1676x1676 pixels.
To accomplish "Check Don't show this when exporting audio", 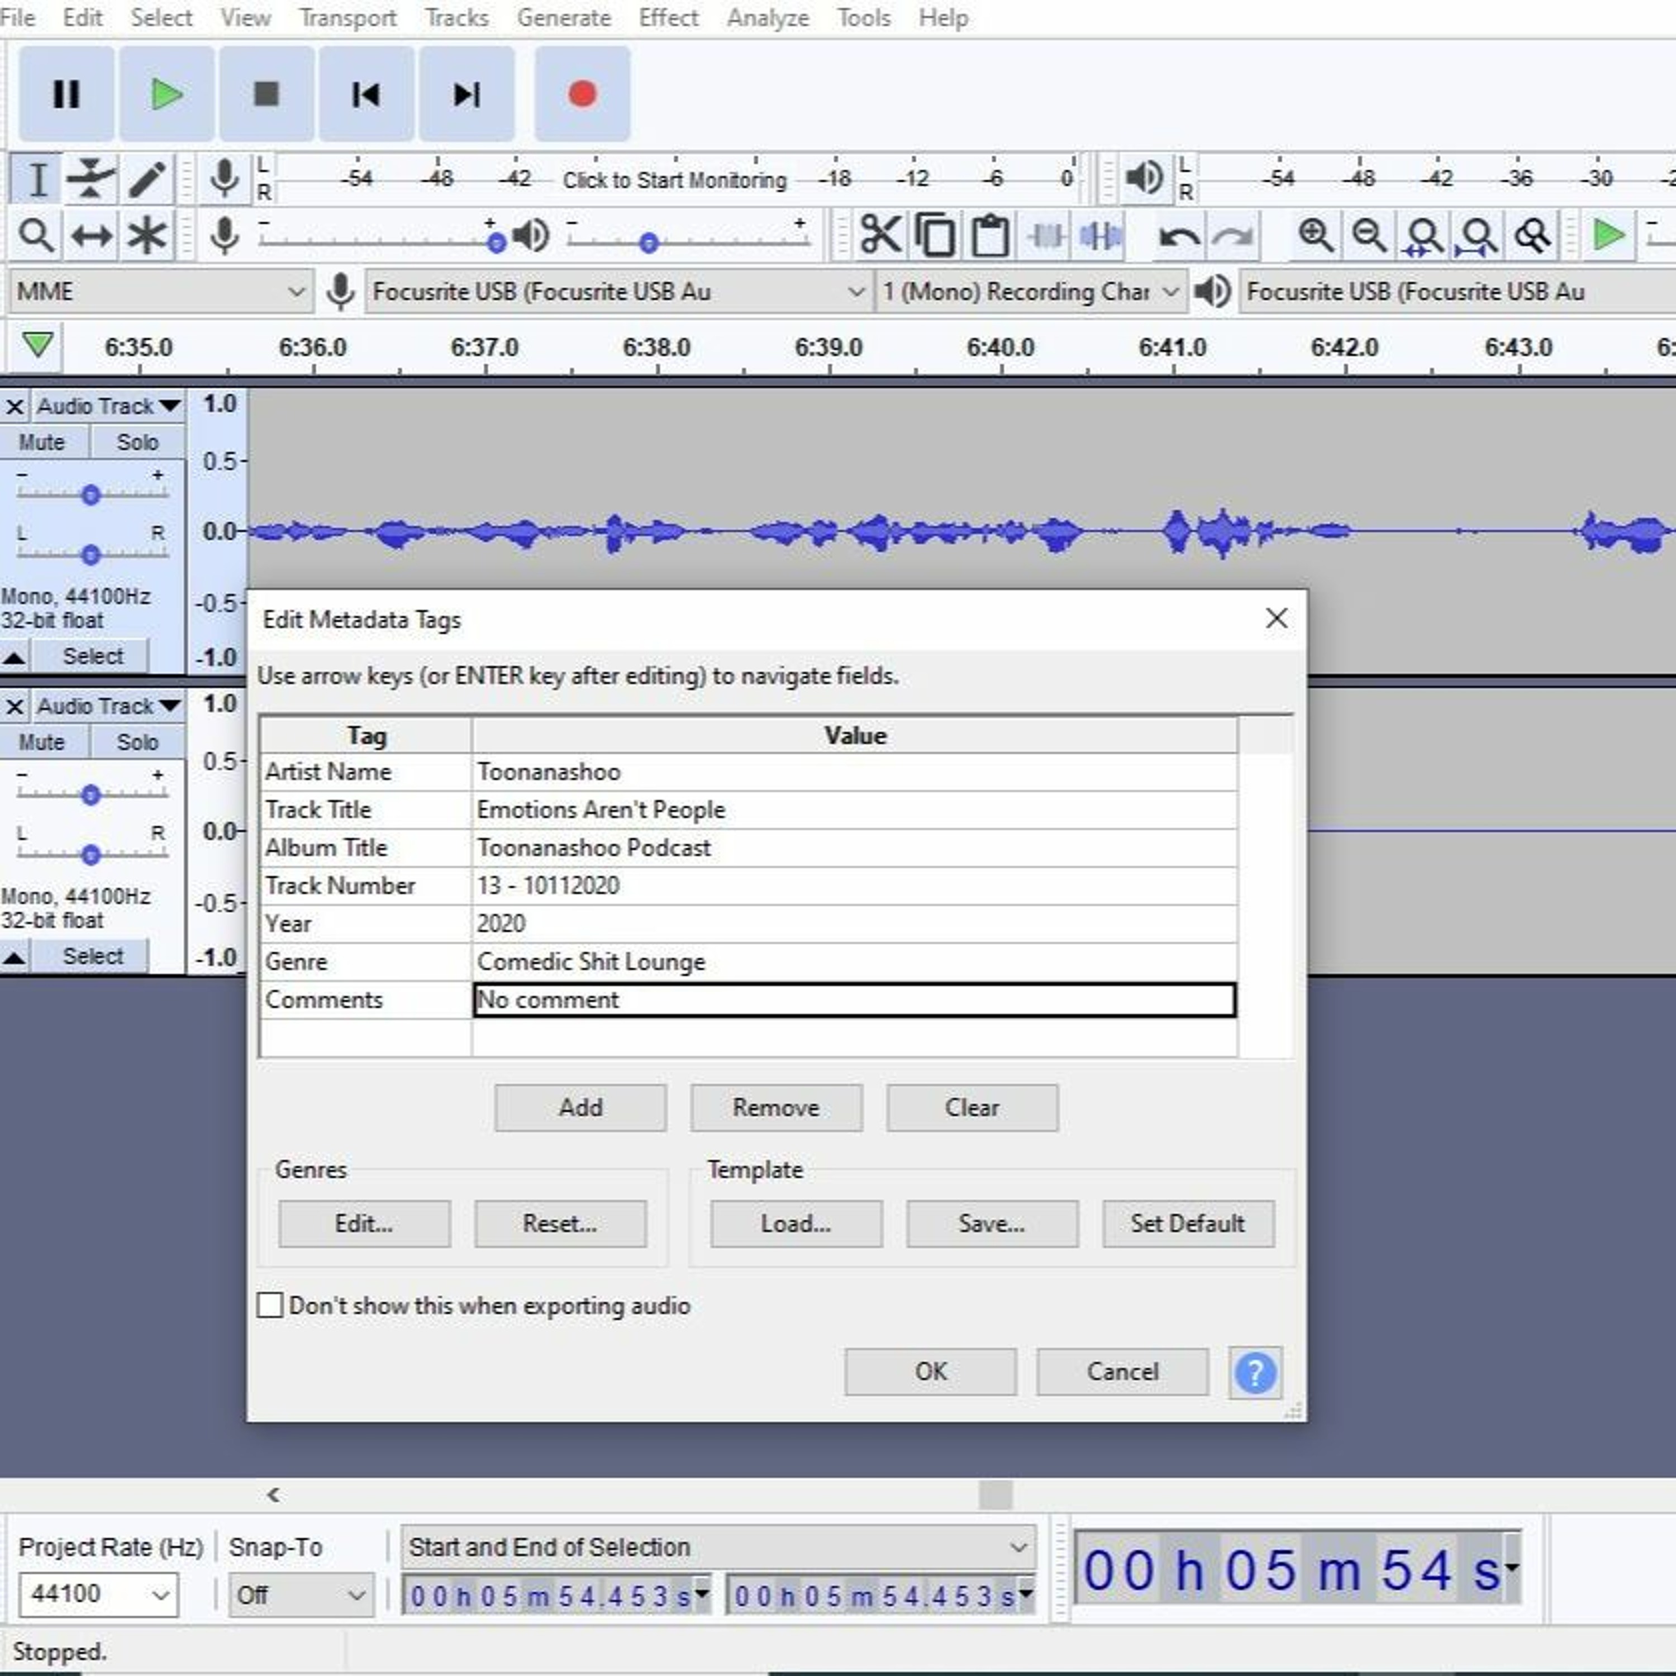I will 270,1304.
